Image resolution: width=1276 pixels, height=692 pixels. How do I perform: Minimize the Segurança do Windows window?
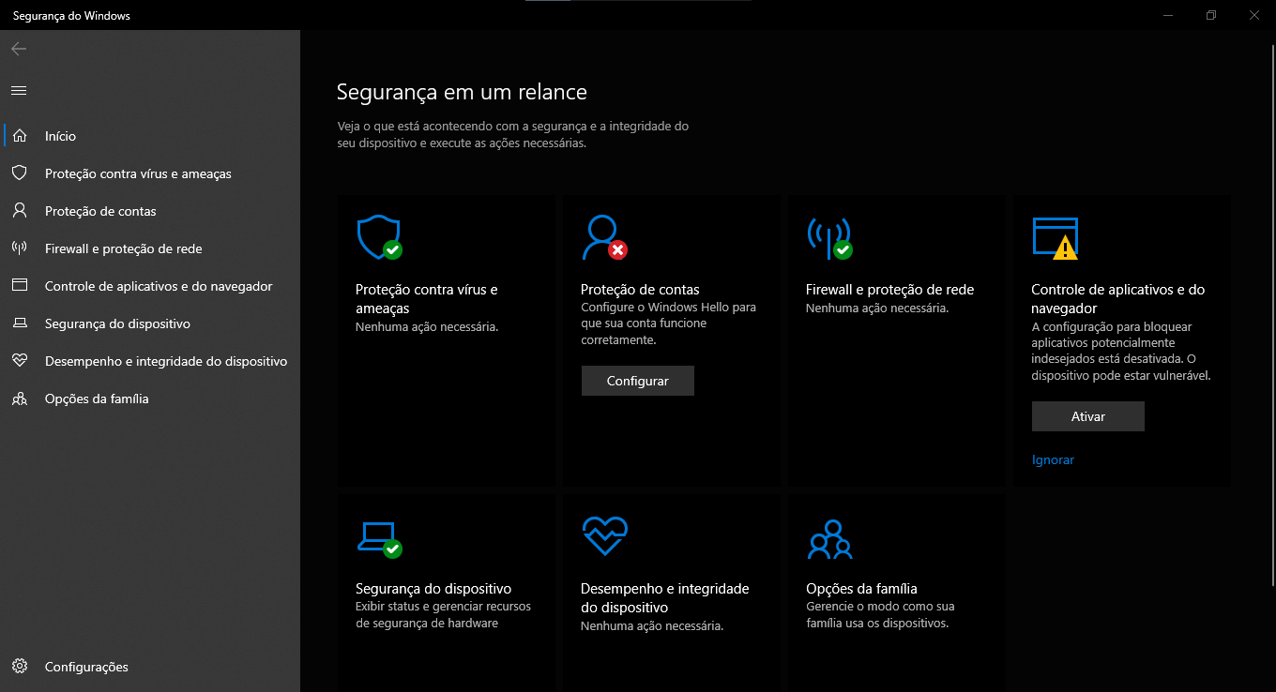pos(1168,15)
